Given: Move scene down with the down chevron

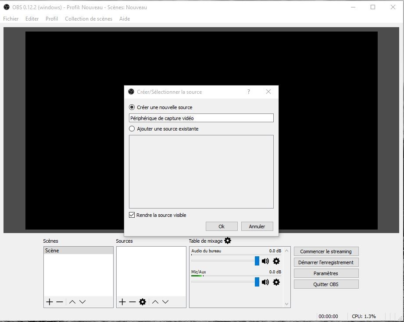Looking at the screenshot, I should click(82, 302).
